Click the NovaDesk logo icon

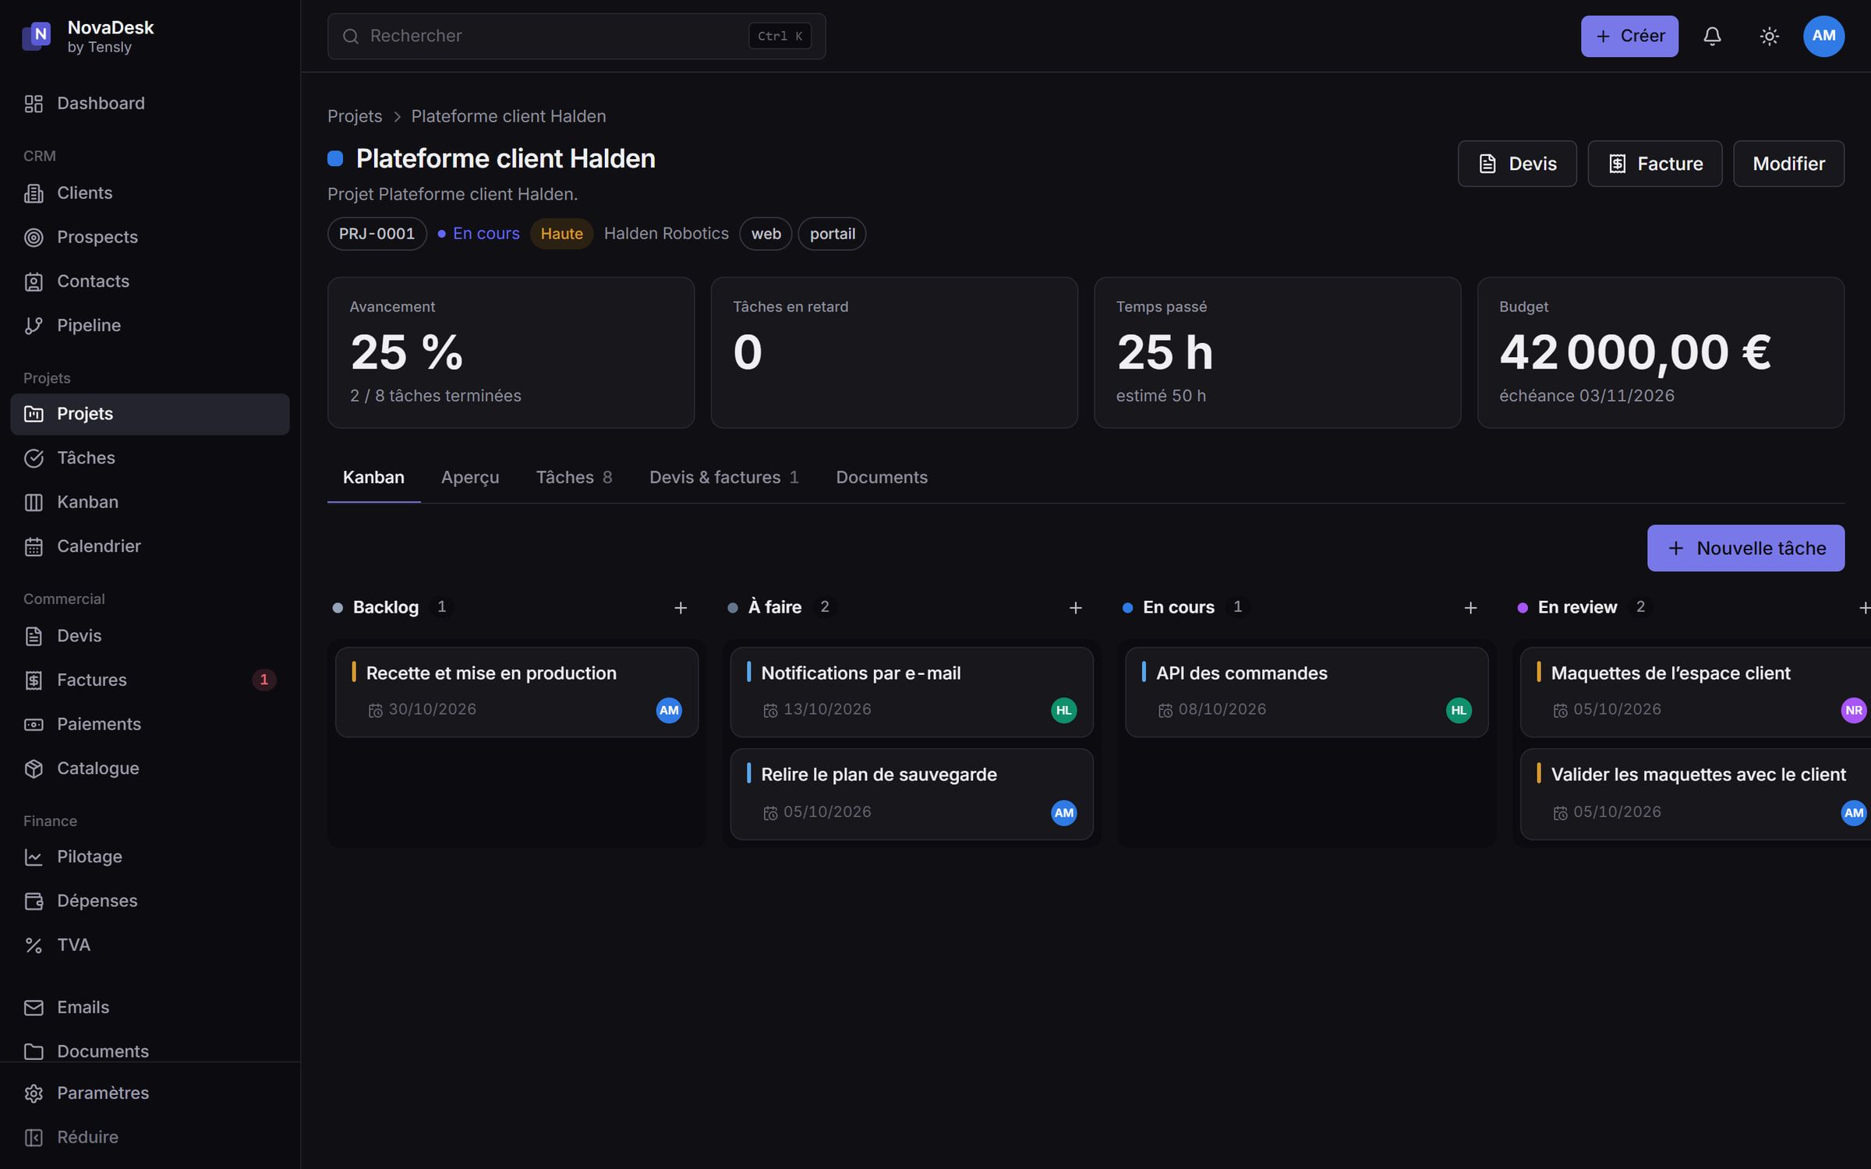(37, 36)
